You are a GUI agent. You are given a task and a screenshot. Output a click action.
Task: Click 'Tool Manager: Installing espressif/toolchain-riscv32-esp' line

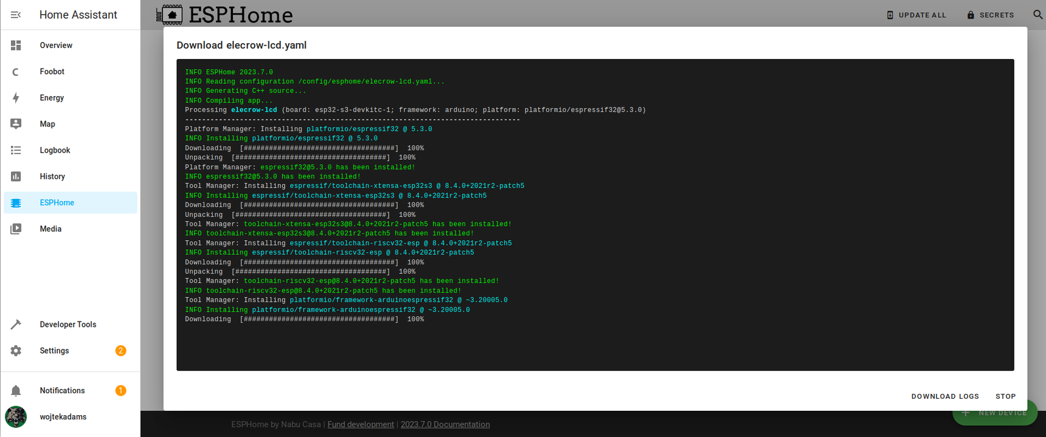click(x=348, y=243)
